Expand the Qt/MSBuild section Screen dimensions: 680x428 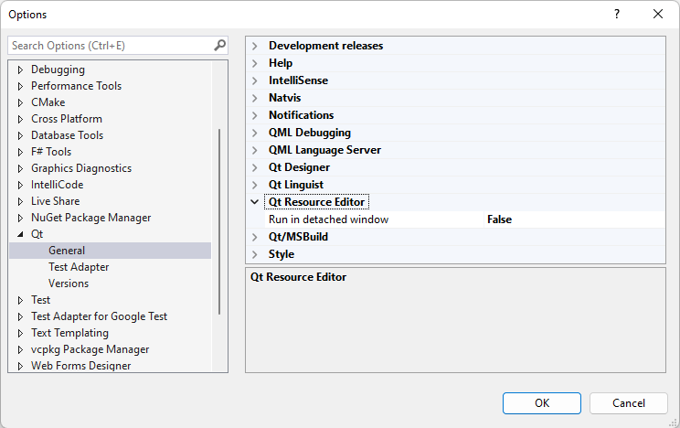pyautogui.click(x=255, y=237)
